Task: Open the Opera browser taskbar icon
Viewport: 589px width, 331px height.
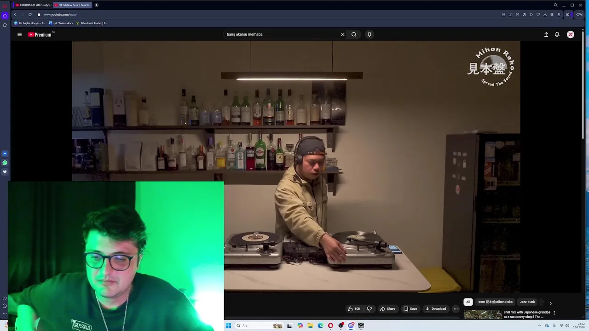Action: pos(330,325)
